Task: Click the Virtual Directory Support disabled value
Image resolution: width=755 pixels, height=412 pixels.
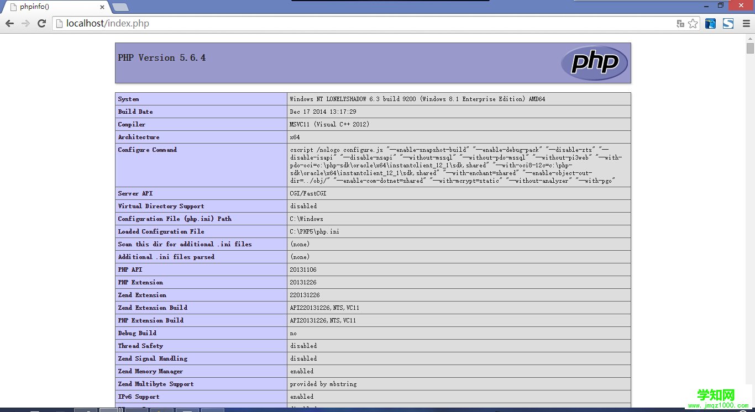Action: click(303, 206)
